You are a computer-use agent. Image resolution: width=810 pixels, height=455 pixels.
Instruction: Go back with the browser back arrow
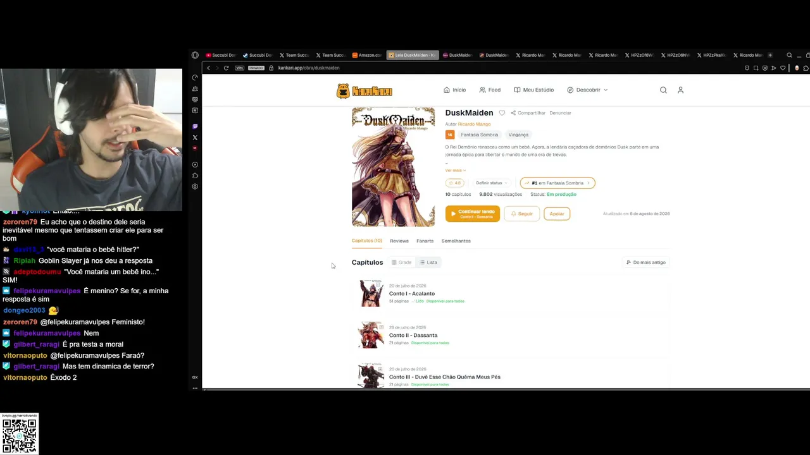(x=208, y=68)
